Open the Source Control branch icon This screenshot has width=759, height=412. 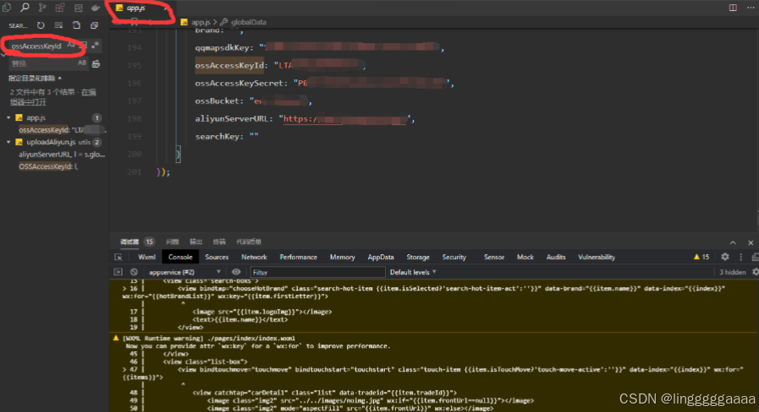42,8
